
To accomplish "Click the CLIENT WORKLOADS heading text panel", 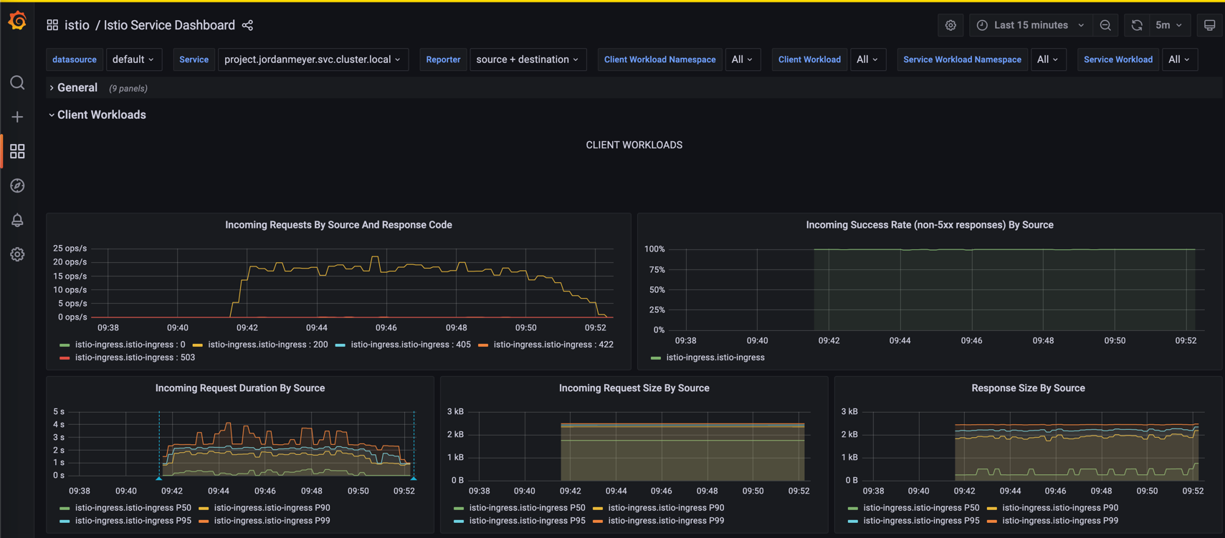I will [x=634, y=145].
